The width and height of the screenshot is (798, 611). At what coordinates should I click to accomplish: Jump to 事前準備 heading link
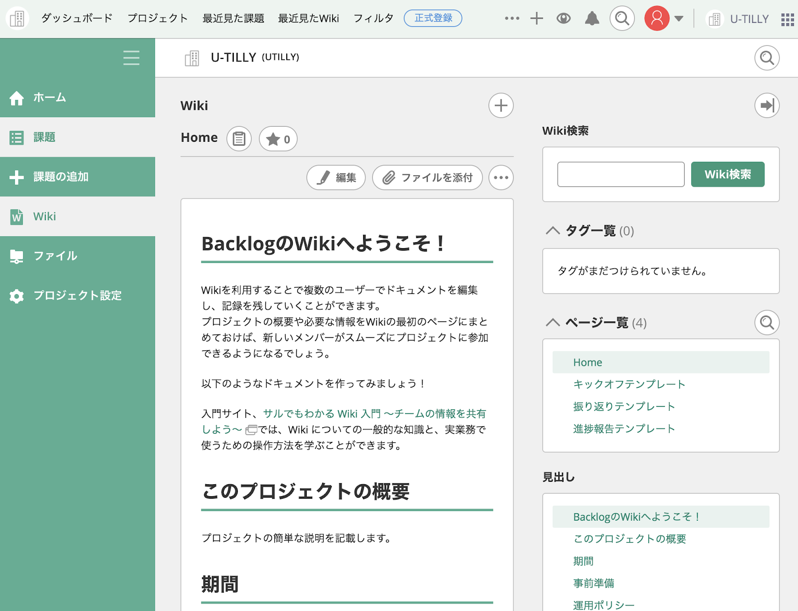click(x=594, y=583)
